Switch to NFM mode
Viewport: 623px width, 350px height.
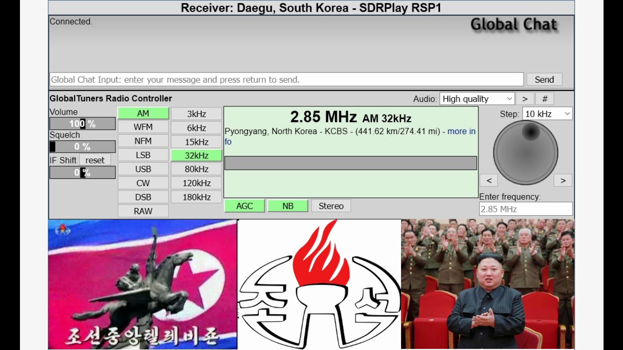pos(143,141)
